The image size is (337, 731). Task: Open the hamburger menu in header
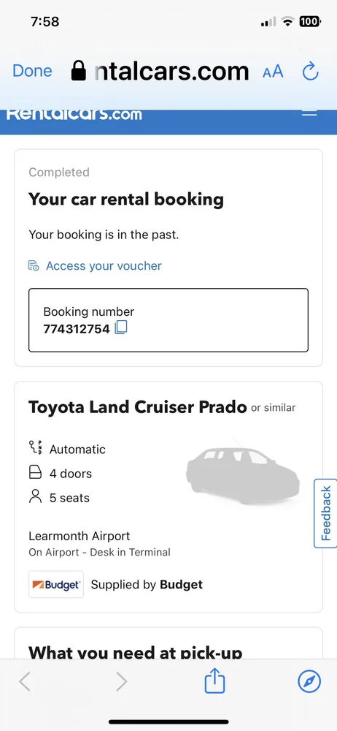pos(309,113)
